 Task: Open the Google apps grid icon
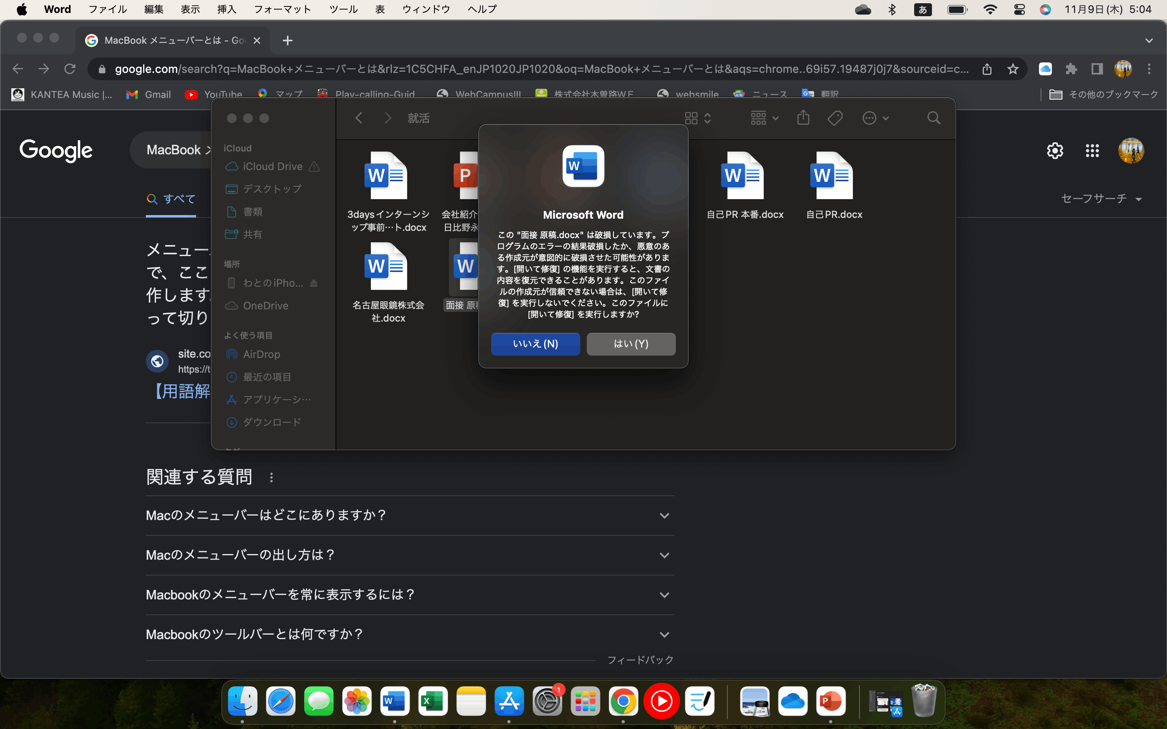pos(1092,151)
